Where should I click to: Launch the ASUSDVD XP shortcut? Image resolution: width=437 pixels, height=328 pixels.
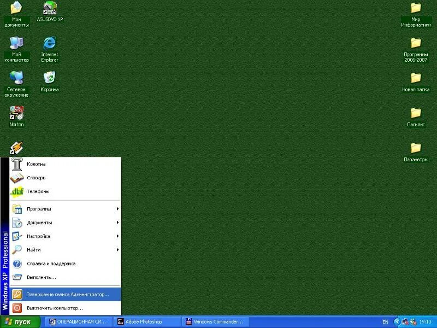(x=50, y=11)
